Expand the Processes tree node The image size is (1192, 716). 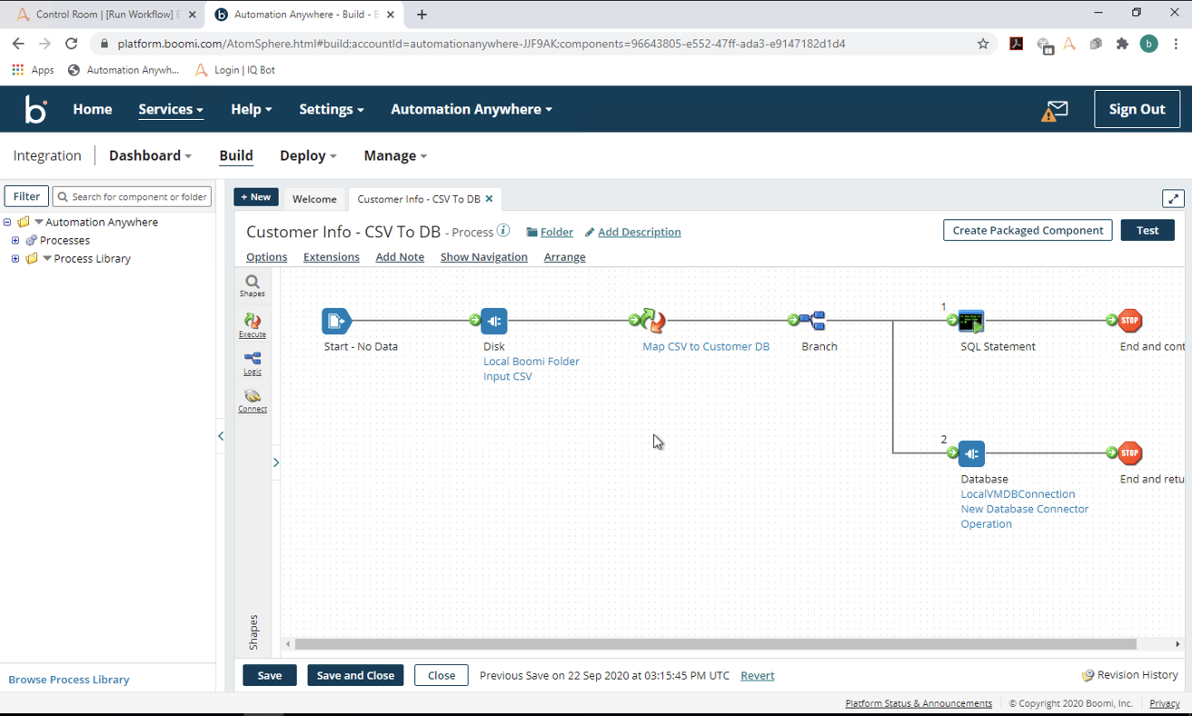[15, 240]
